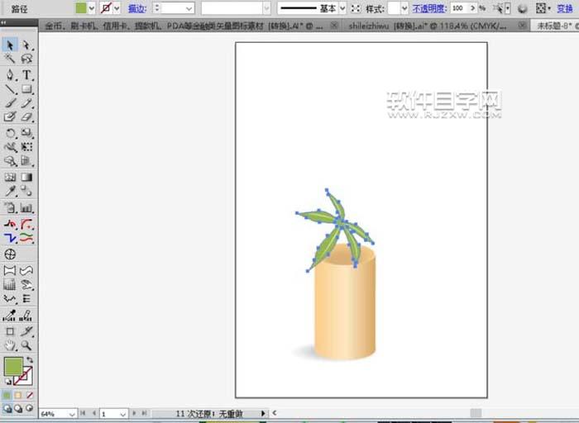Select the Artboard tool
The image size is (579, 423).
[10, 331]
